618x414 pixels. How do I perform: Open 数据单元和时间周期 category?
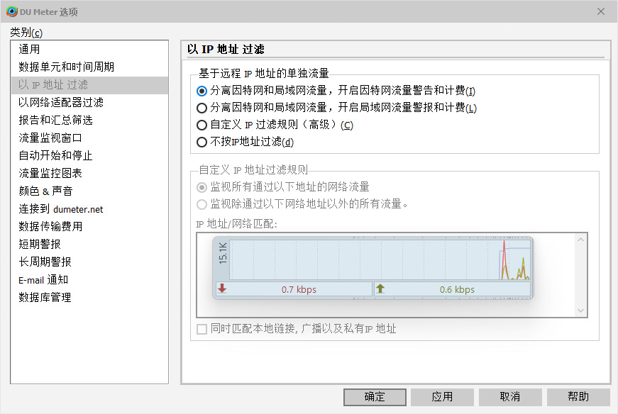[89, 67]
